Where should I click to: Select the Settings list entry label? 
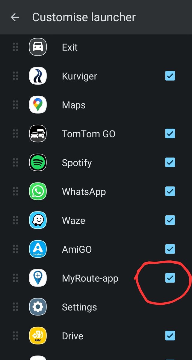pyautogui.click(x=79, y=307)
